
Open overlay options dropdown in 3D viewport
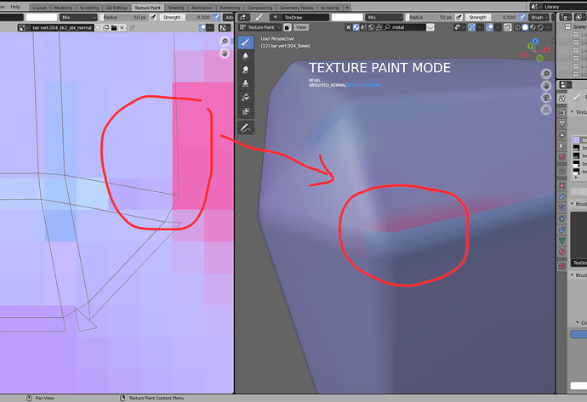[x=497, y=27]
